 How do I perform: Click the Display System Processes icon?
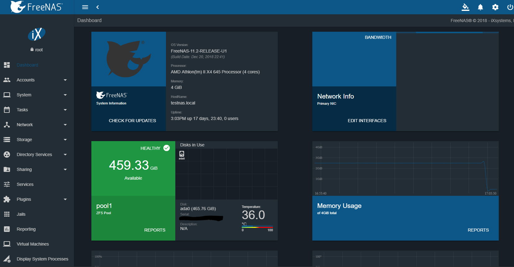point(7,259)
